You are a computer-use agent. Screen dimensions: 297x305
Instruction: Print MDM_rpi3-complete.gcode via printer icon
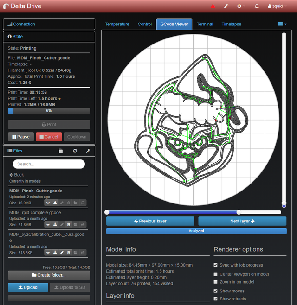[83, 225]
